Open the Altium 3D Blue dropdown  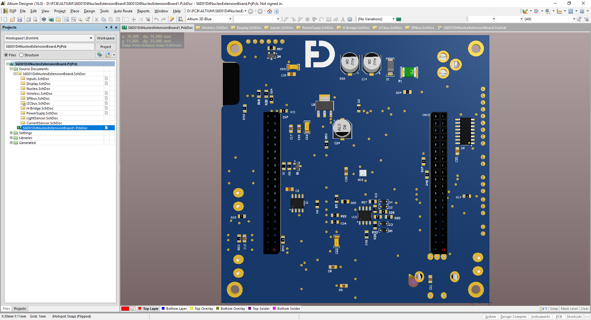click(x=230, y=19)
